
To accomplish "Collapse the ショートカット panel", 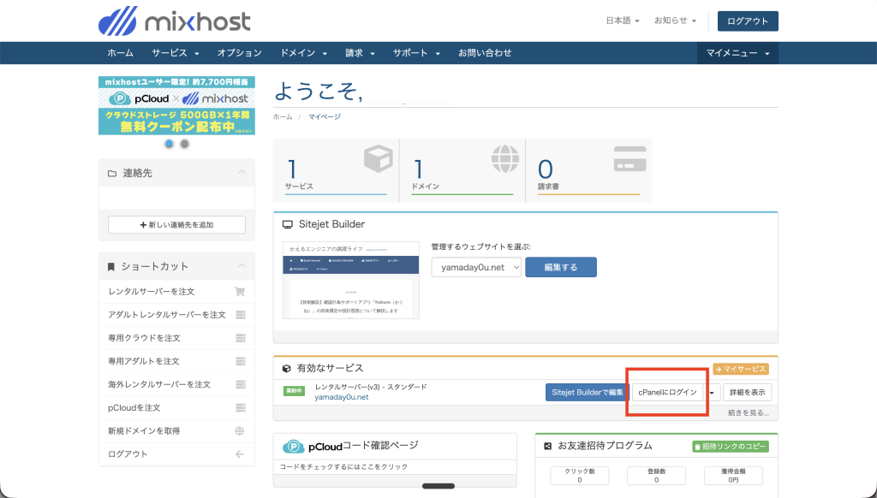I will 241,266.
